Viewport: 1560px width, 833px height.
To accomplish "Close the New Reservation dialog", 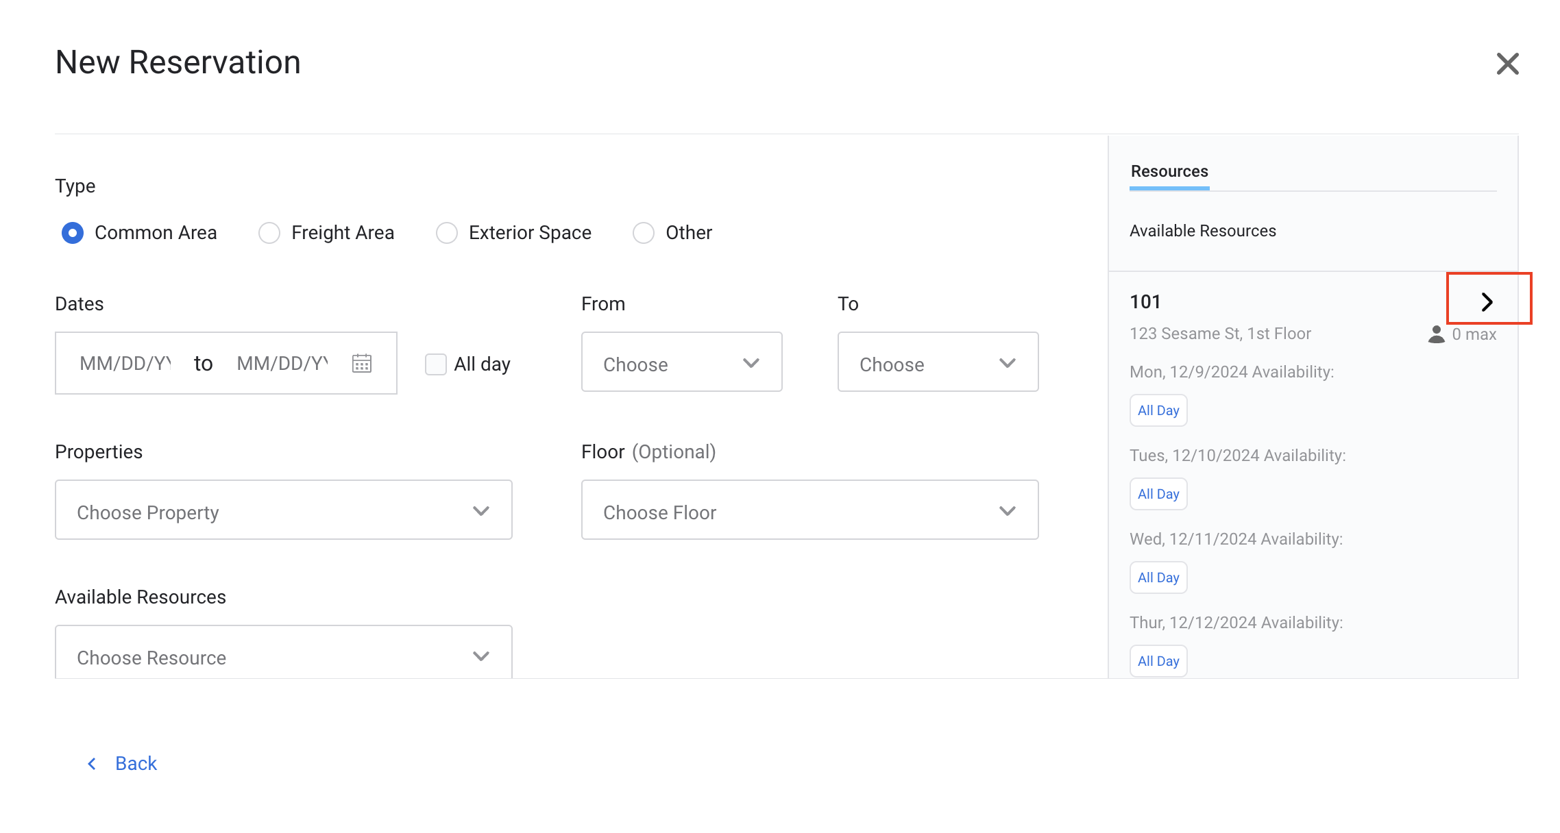I will [x=1507, y=64].
